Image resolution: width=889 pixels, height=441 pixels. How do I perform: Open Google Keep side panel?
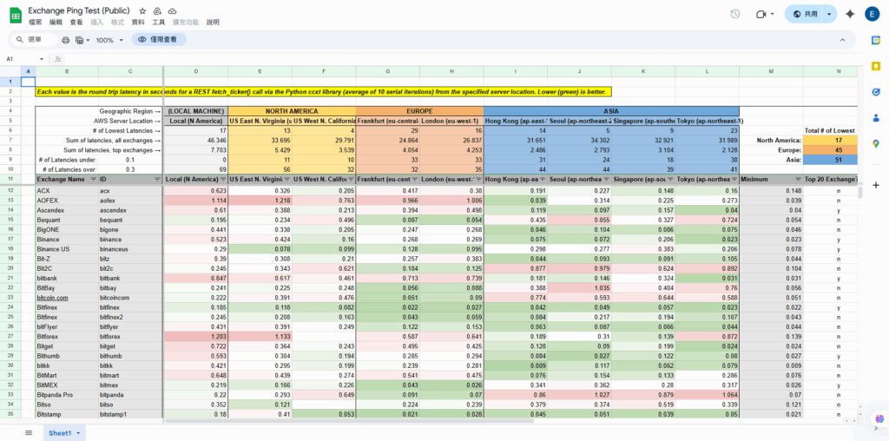coord(876,66)
